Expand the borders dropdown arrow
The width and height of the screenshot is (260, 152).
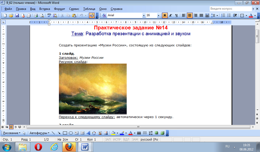point(246,15)
